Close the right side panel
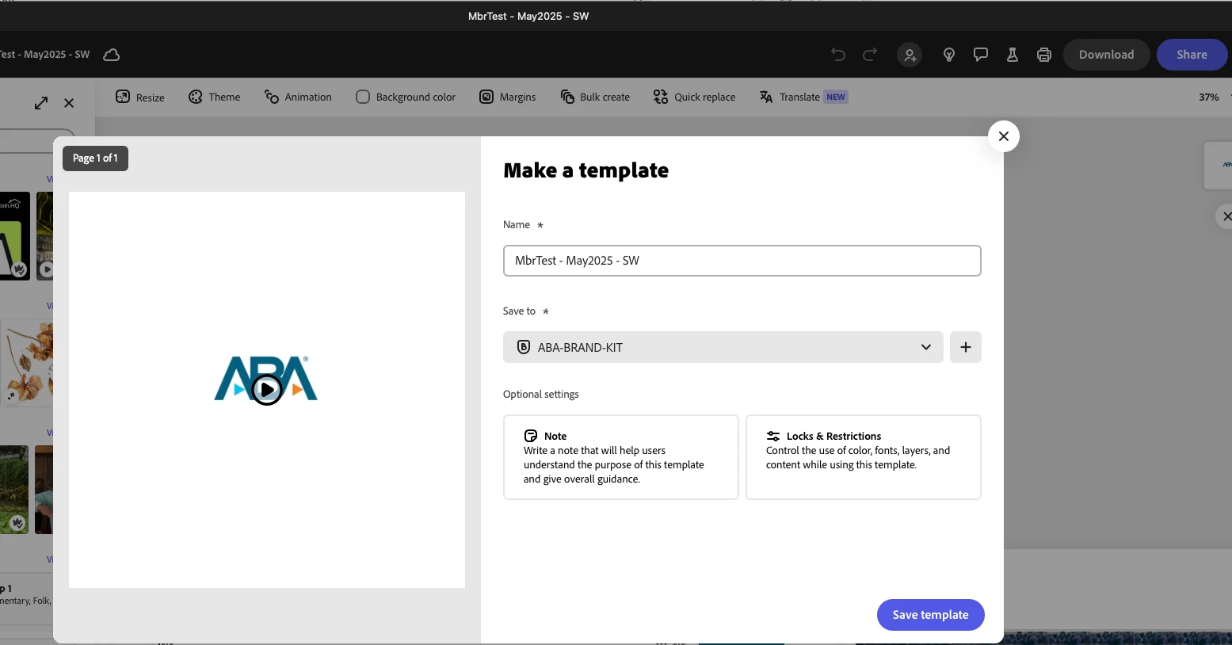This screenshot has height=645, width=1232. click(1225, 216)
